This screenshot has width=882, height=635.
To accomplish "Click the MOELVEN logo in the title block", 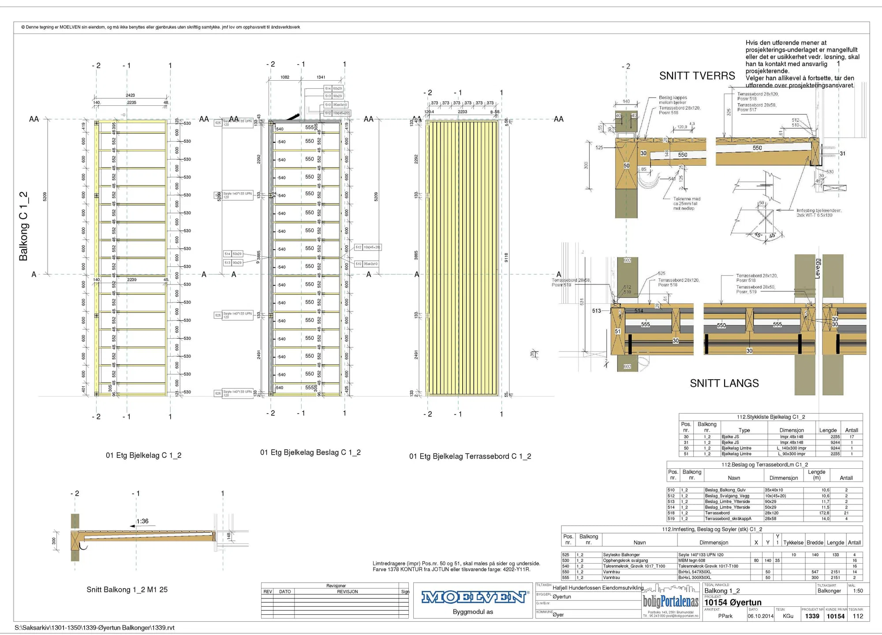I will pos(475,597).
